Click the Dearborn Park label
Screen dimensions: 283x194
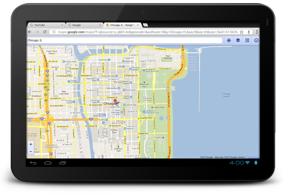point(118,150)
